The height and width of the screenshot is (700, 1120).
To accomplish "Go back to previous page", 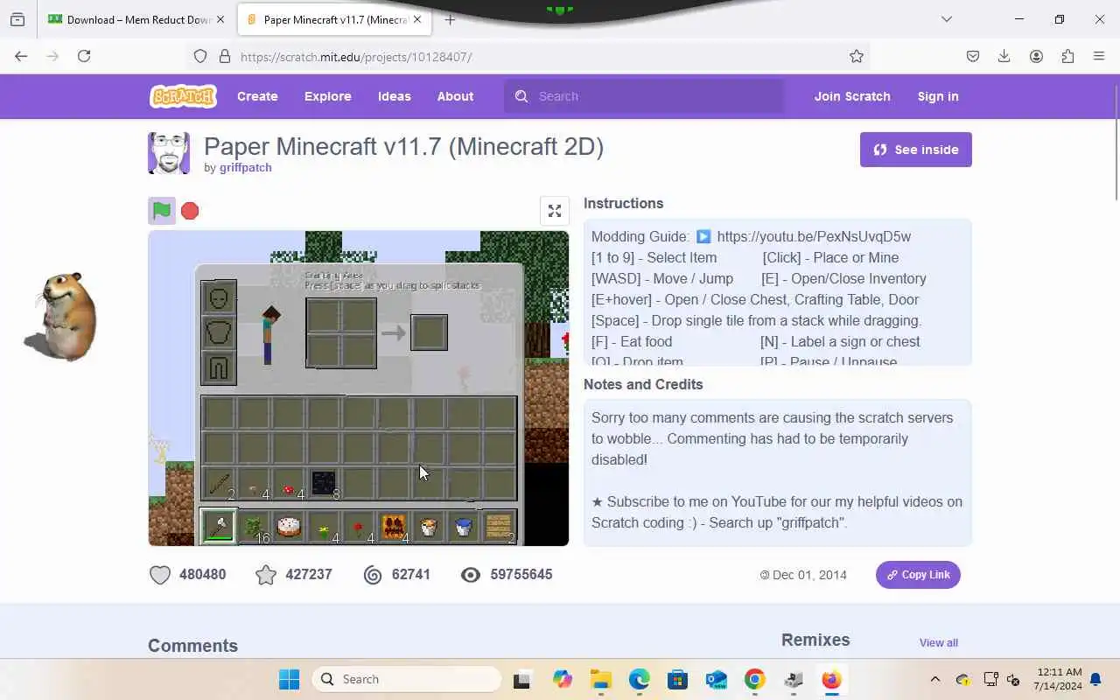I will tap(21, 56).
